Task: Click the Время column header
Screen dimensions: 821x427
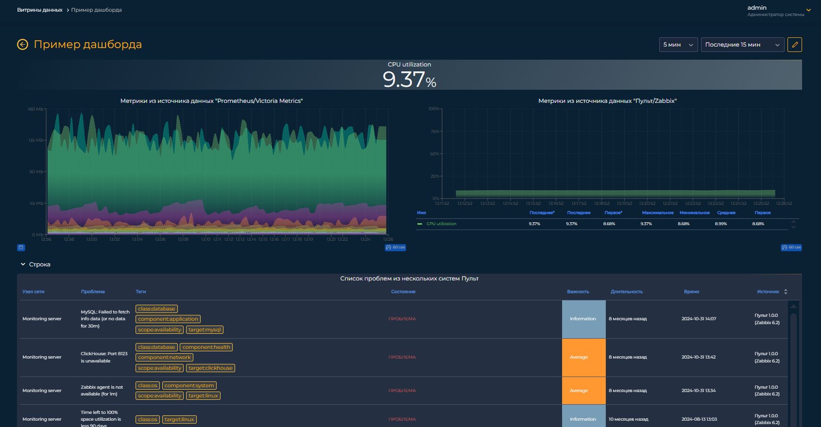Action: point(691,292)
